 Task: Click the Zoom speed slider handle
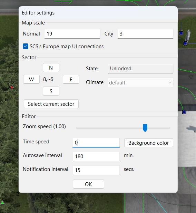pos(145,128)
